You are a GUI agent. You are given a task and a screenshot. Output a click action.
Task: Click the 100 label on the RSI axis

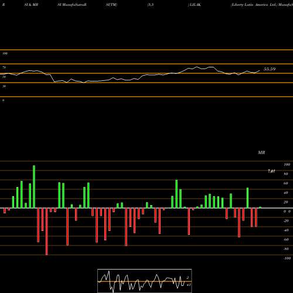coord(5,53)
